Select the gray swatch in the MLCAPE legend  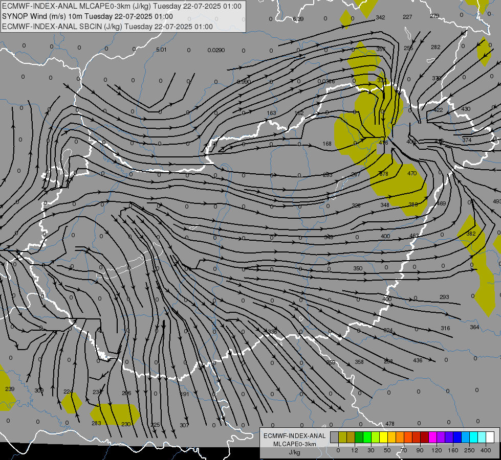(x=335, y=437)
